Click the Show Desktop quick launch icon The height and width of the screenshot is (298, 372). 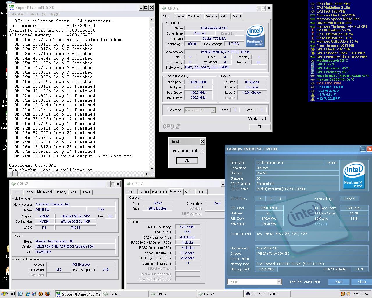tap(21, 294)
